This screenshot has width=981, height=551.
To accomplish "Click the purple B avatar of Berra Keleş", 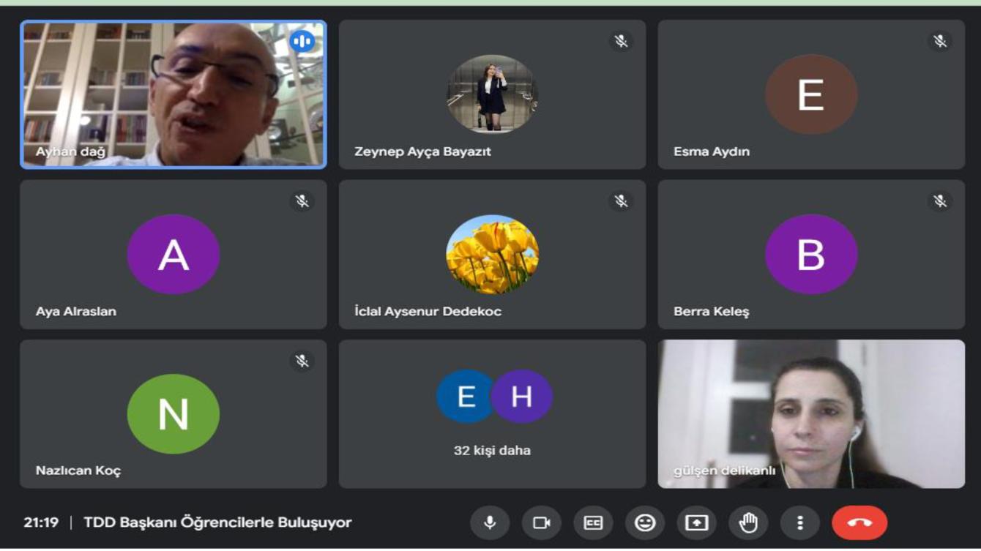I will pyautogui.click(x=811, y=254).
